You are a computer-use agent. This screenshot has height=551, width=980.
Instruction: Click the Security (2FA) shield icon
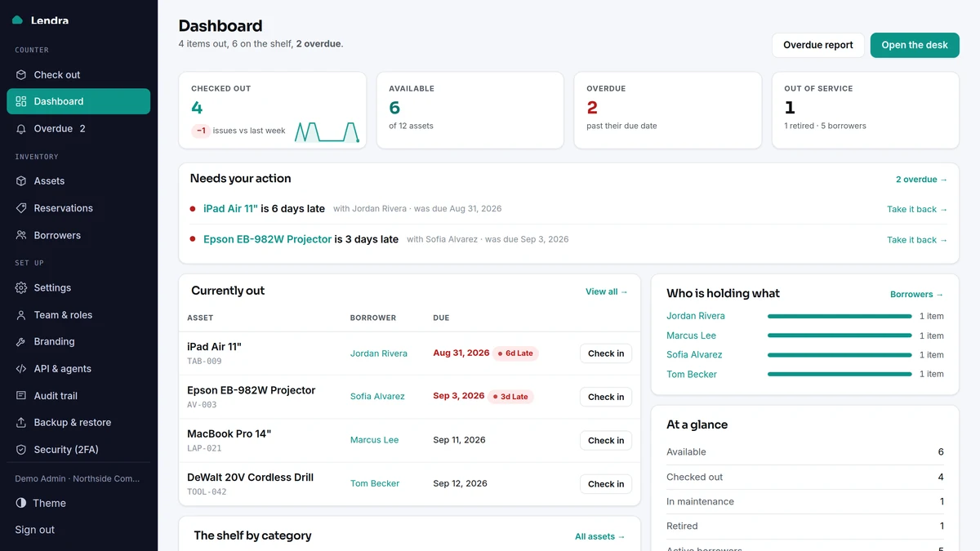coord(21,450)
